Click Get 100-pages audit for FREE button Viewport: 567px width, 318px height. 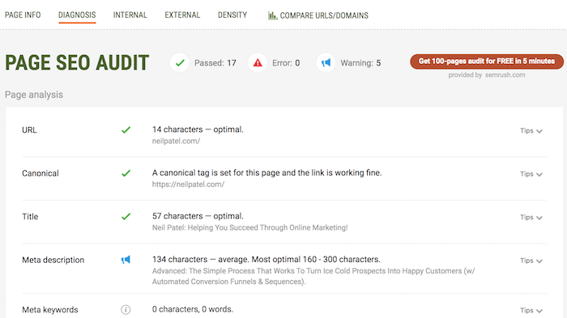pos(487,61)
